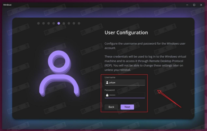
Task: Focus the Username input field
Action: point(125,82)
